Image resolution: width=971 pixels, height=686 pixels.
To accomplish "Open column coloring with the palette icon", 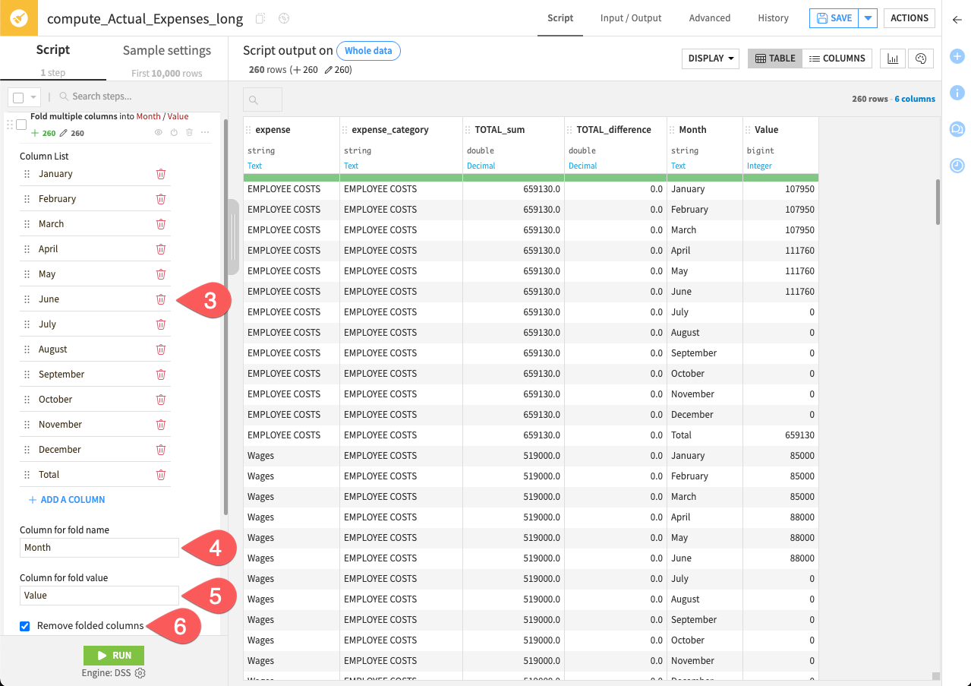I will coord(920,58).
